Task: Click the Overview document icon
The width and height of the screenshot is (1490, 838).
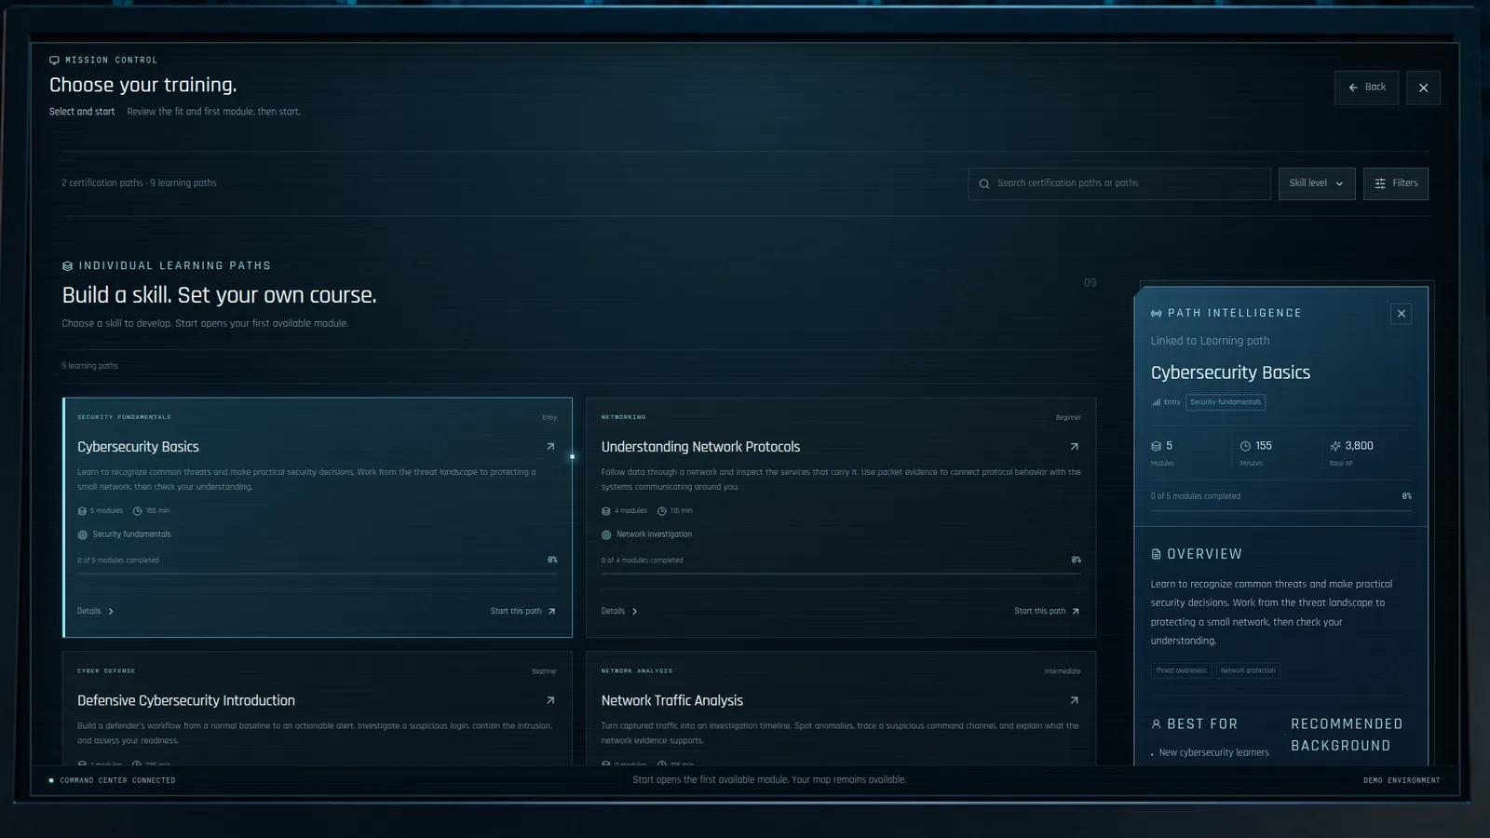Action: tap(1157, 554)
